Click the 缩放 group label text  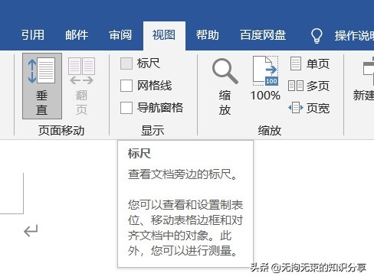[270, 131]
